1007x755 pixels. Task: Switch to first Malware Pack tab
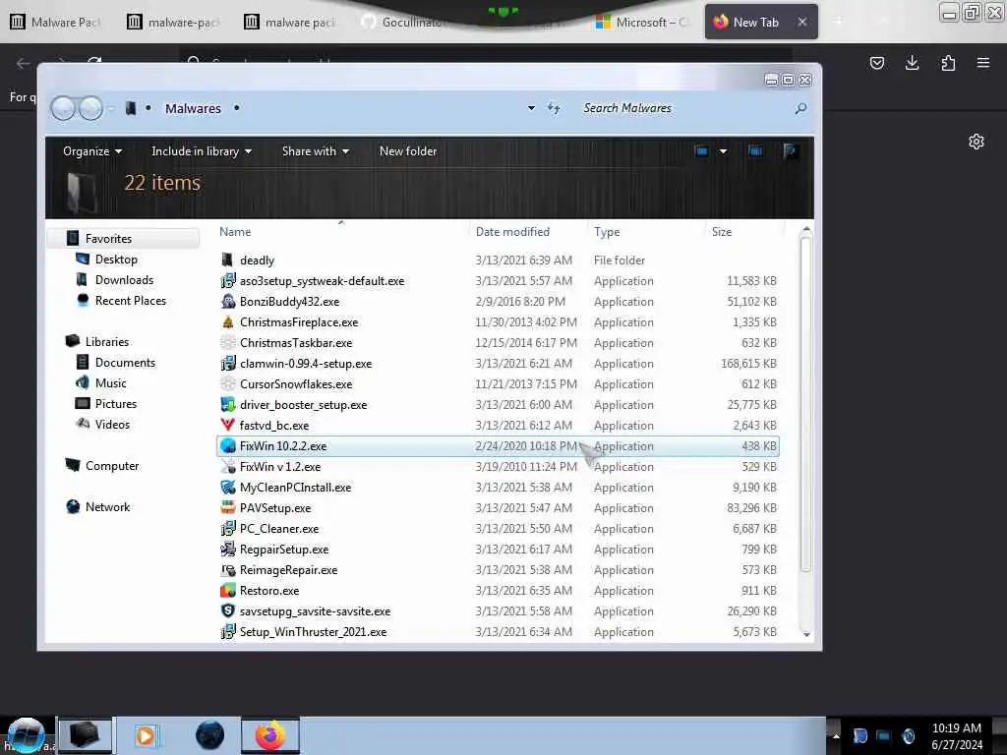coord(56,22)
